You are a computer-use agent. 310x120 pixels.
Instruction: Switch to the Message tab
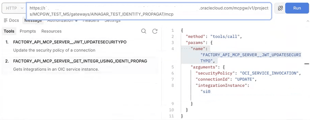pos(33,20)
